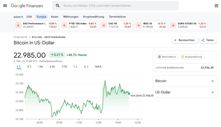Viewport: 221px width, 127px height.
Task: Open the Wechselkurs chip
Action: [x=167, y=57]
